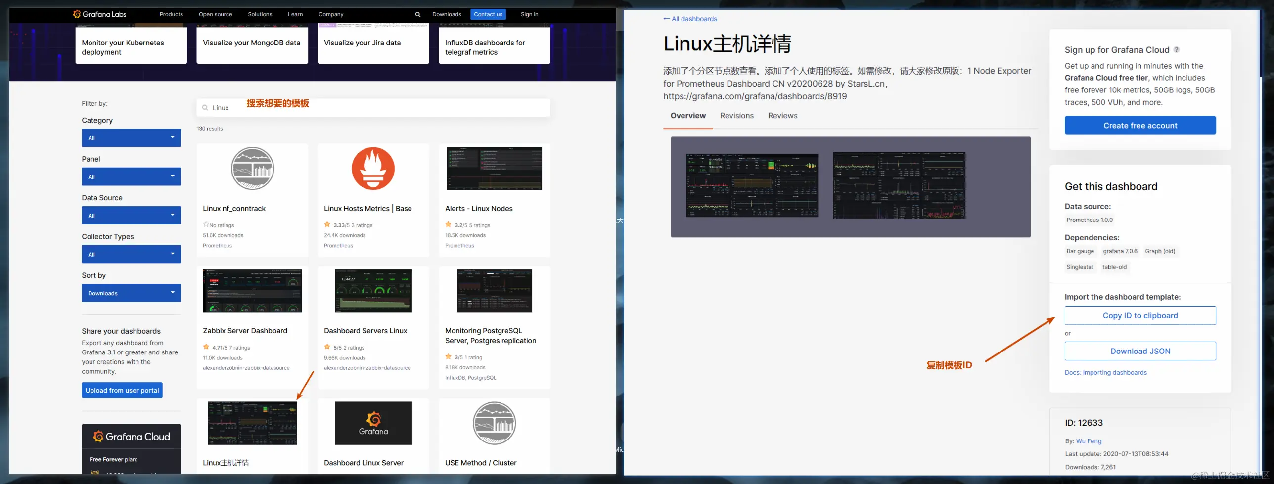This screenshot has width=1274, height=484.
Task: Click the Sign in link
Action: coord(529,14)
